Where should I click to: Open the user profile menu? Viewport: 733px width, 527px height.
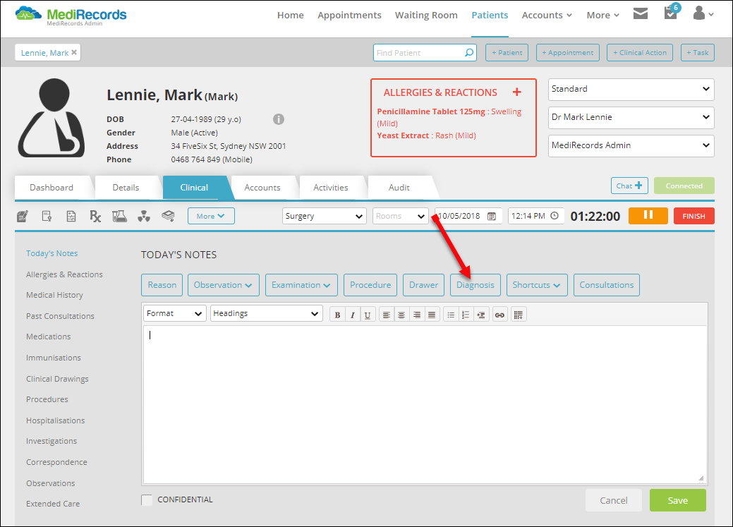(x=703, y=13)
